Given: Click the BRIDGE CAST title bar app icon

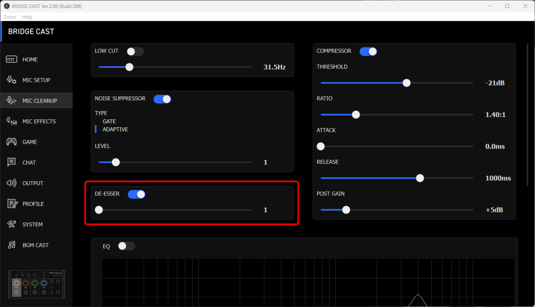Looking at the screenshot, I should 6,6.
